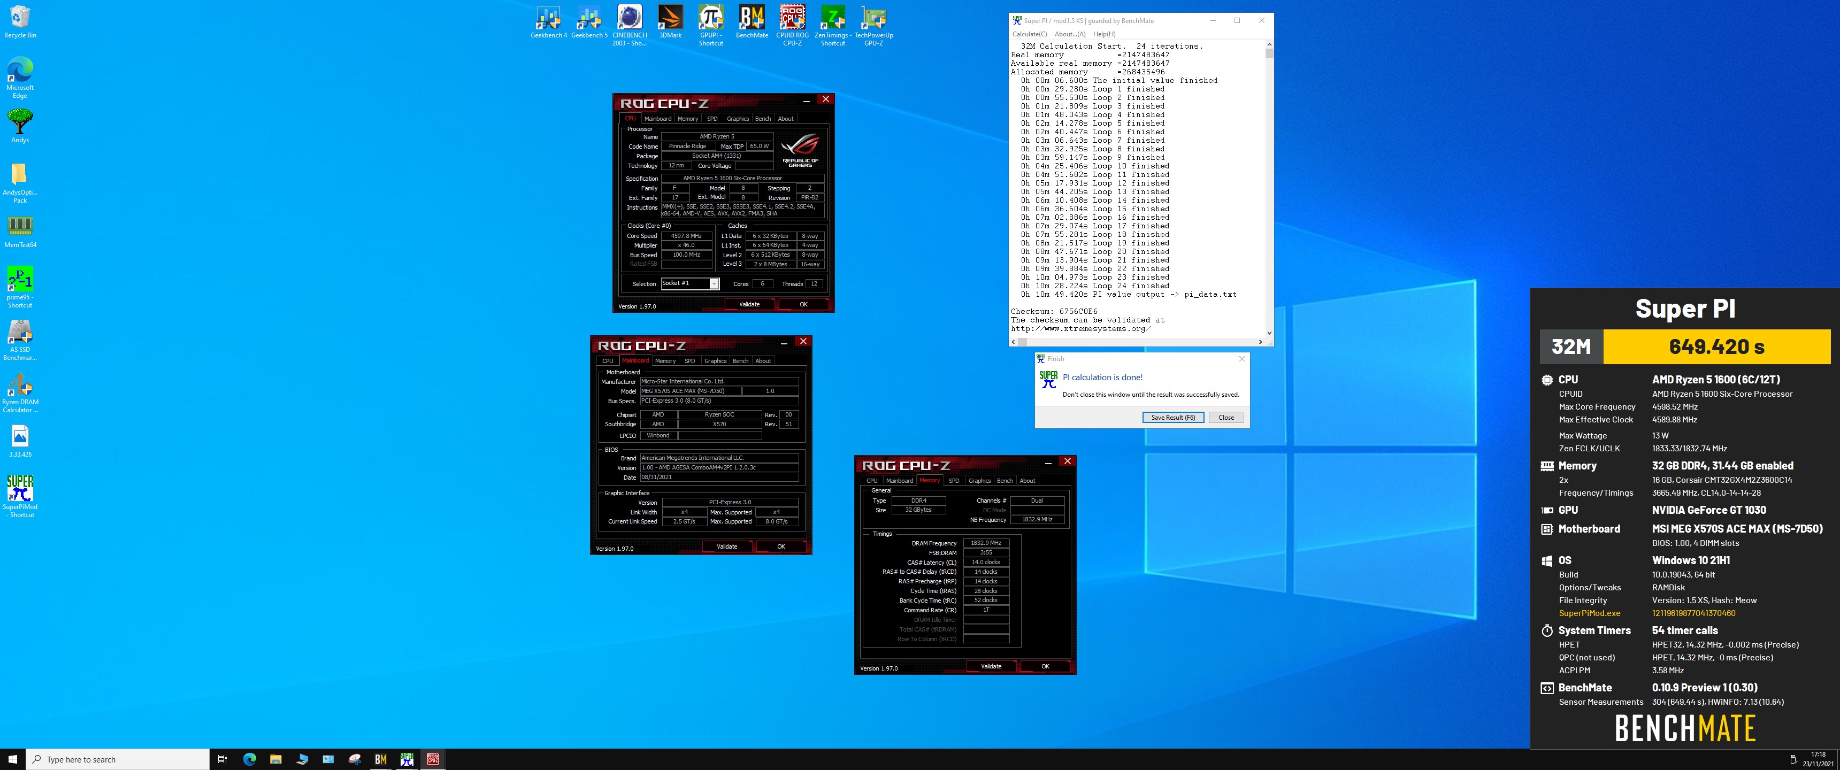
Task: Click the Super PI vertical scrollbar up arrow
Action: (1269, 44)
